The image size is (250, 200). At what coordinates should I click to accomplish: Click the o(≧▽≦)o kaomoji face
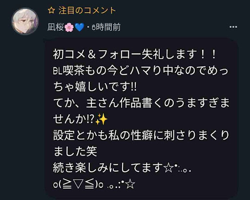pyautogui.click(x=78, y=184)
